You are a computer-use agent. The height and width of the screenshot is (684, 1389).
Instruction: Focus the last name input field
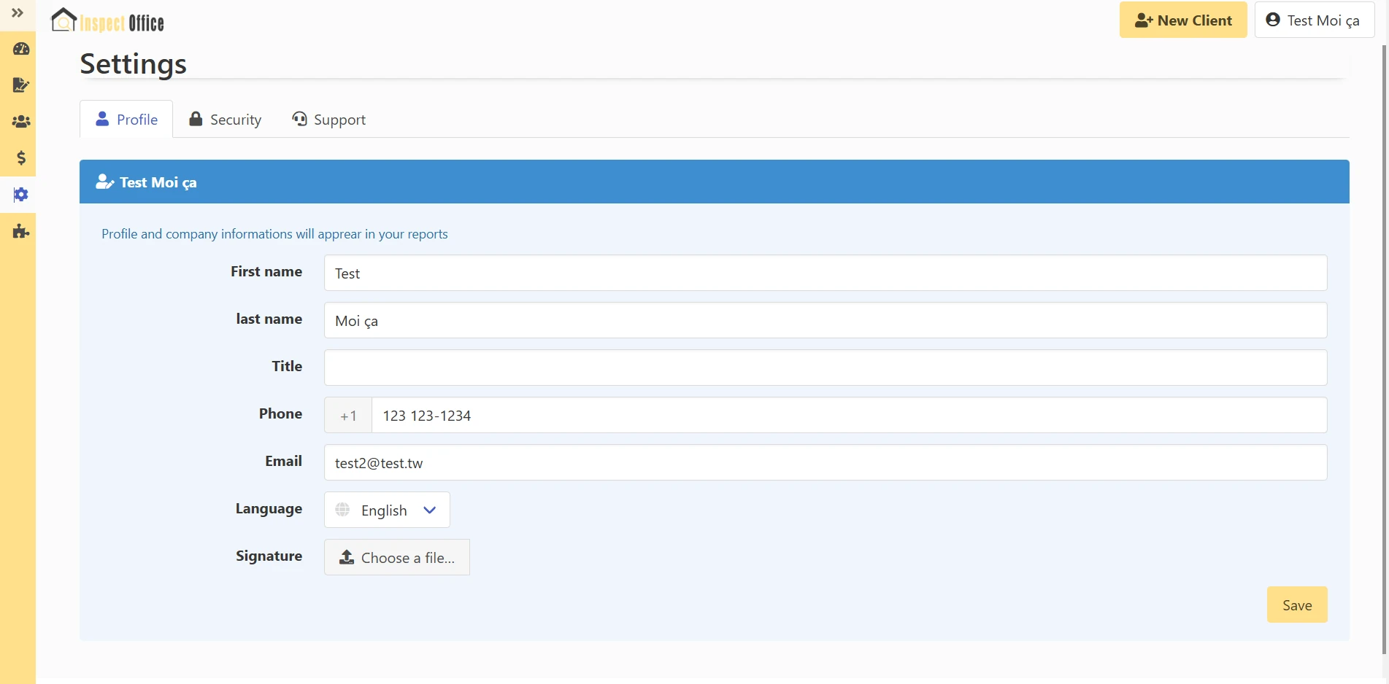[x=825, y=321]
